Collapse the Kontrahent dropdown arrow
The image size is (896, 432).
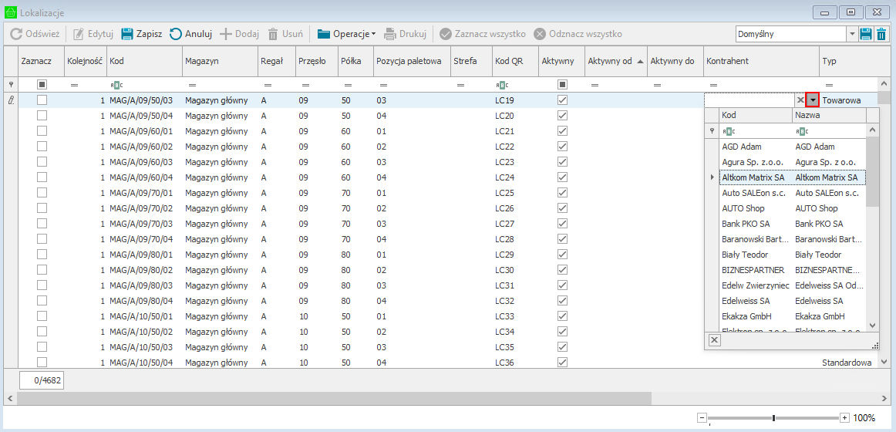point(812,100)
